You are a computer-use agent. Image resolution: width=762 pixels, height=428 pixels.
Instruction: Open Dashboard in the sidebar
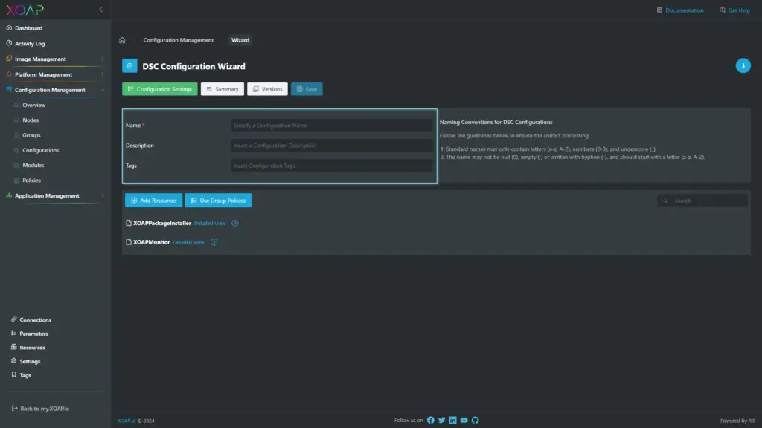[x=28, y=28]
